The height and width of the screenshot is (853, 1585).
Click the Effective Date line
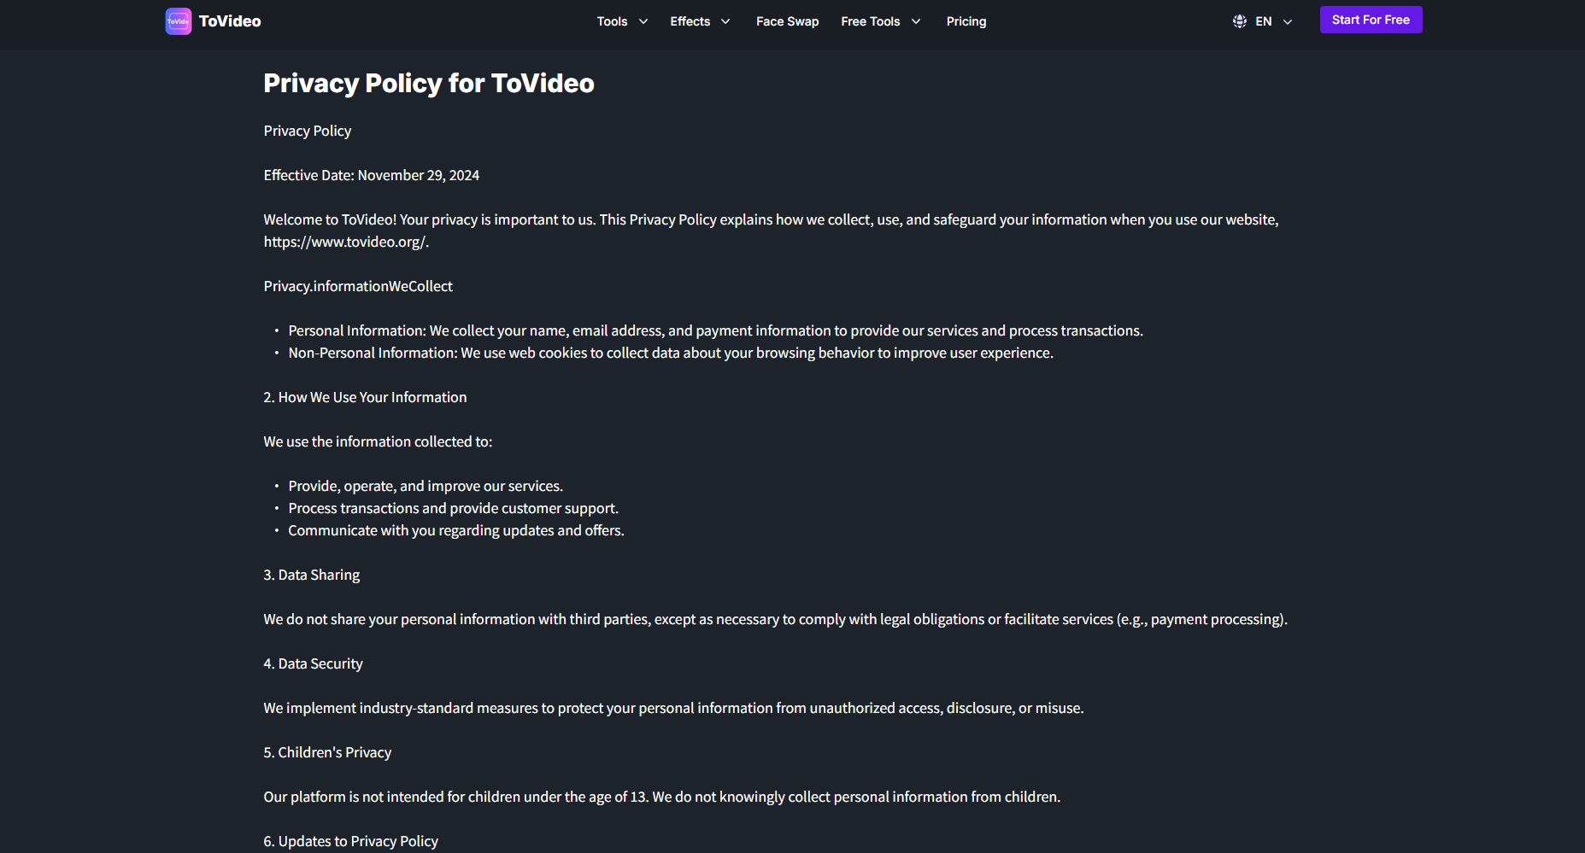pos(371,175)
